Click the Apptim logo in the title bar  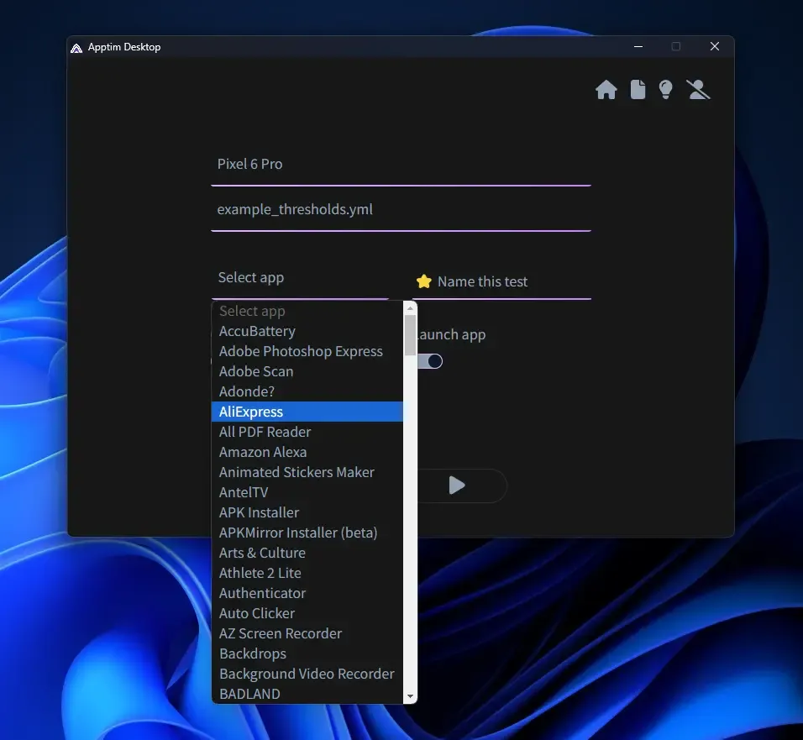pyautogui.click(x=76, y=48)
